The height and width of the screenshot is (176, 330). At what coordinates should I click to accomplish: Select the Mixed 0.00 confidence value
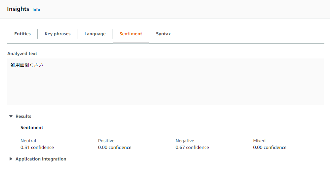pos(269,147)
